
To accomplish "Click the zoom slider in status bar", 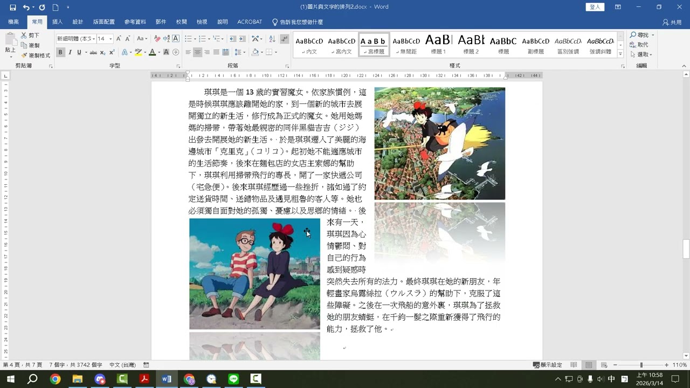I will (640, 365).
